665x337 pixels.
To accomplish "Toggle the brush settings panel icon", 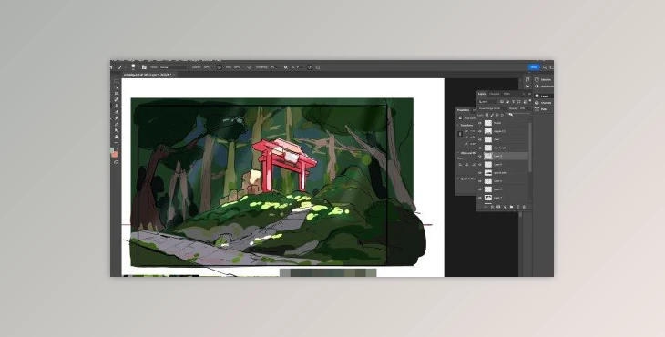I will point(144,67).
